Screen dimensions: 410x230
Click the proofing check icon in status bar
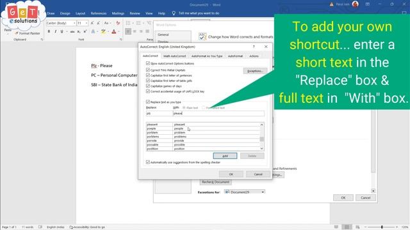[x=40, y=227]
